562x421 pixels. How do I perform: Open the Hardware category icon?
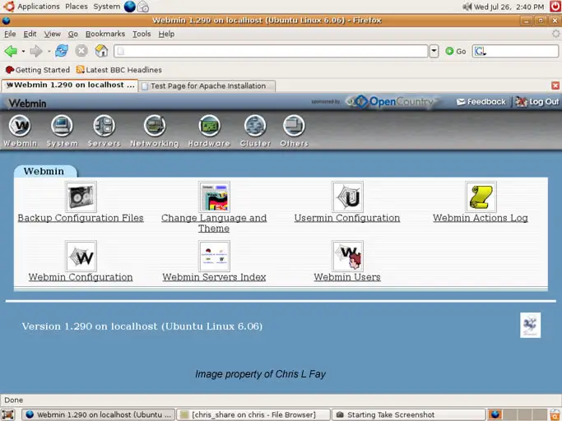pos(209,126)
